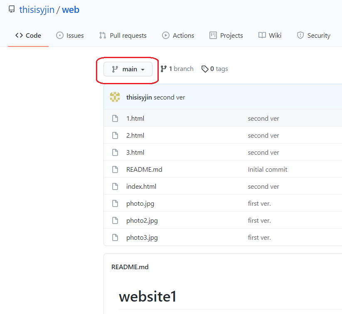Click file icon next to photo.jpg
Viewport: 342px width, 314px height.
115,203
